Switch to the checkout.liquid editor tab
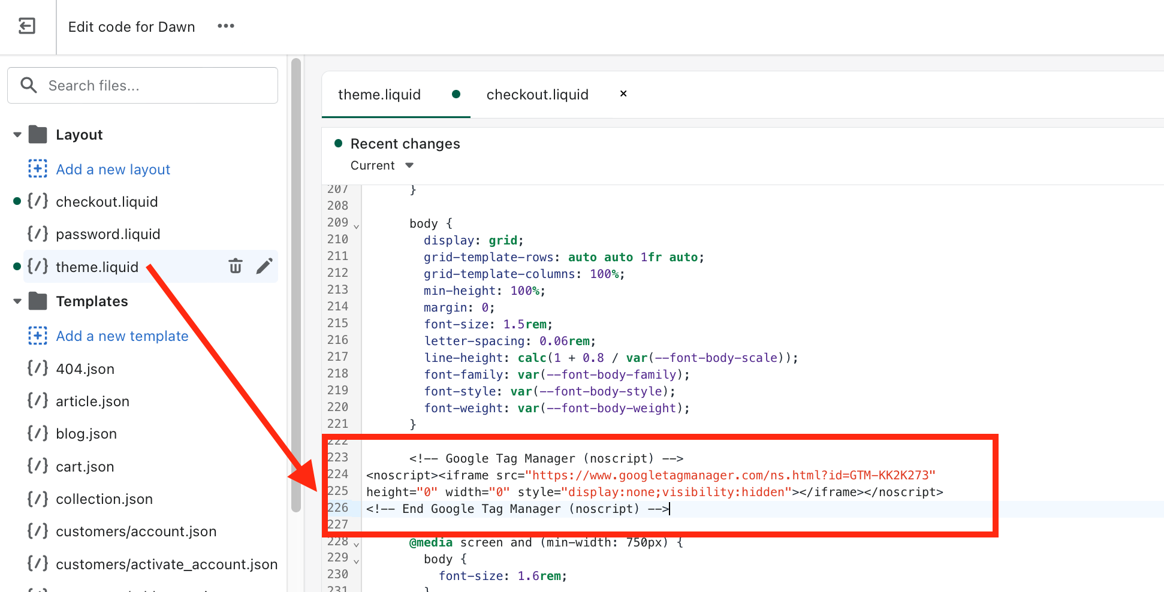Screen dimensions: 1164x592 (x=538, y=95)
